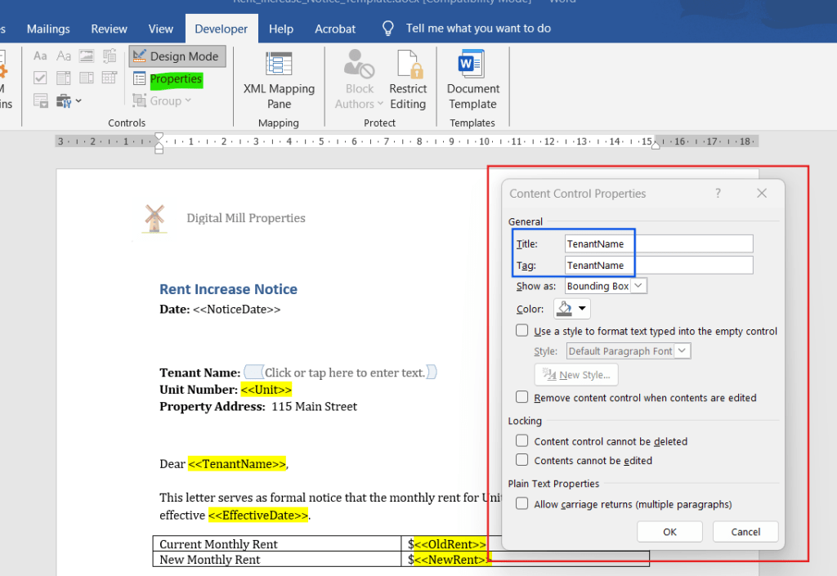Check Content control cannot be deleted

[x=522, y=441]
